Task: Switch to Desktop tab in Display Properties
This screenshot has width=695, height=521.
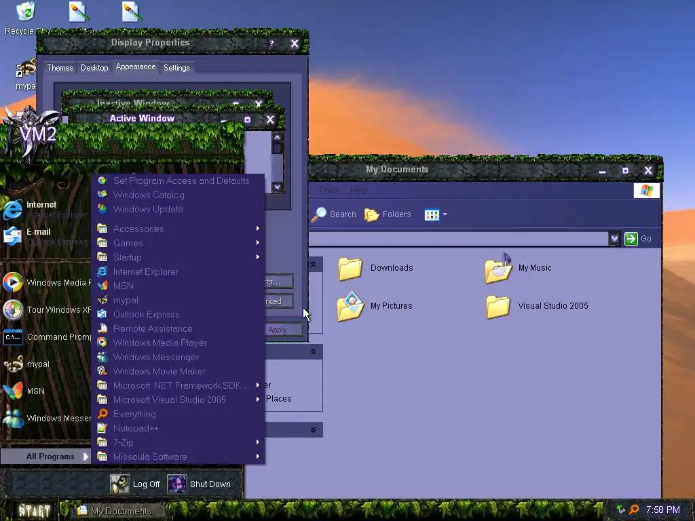Action: click(94, 68)
